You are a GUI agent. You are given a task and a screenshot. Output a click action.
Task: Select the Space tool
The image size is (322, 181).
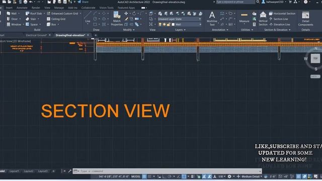pos(32,25)
